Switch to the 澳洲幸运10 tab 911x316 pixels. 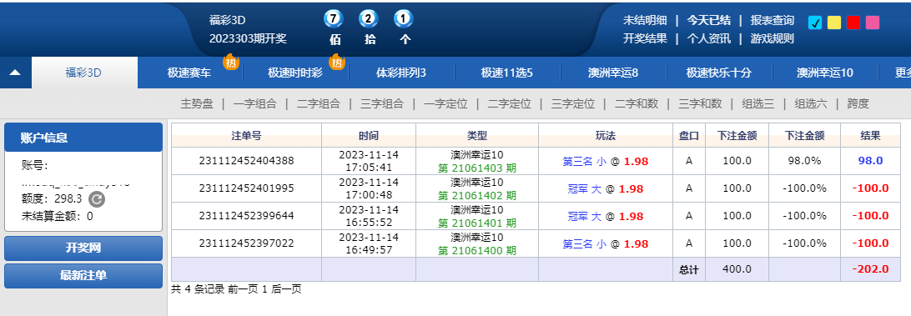[825, 73]
